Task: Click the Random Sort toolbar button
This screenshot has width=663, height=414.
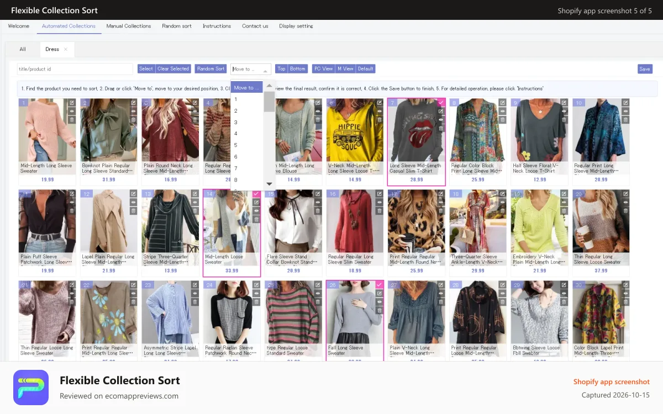Action: pos(211,69)
